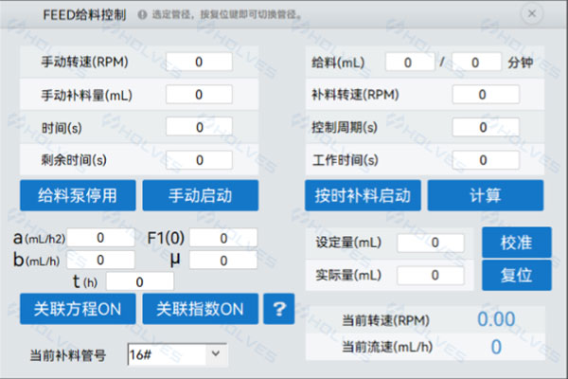Click the μ parameter input field
This screenshot has width=568, height=379.
point(223,260)
